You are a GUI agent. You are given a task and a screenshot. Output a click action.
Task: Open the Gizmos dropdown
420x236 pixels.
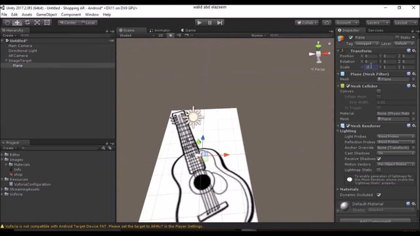tap(259, 35)
